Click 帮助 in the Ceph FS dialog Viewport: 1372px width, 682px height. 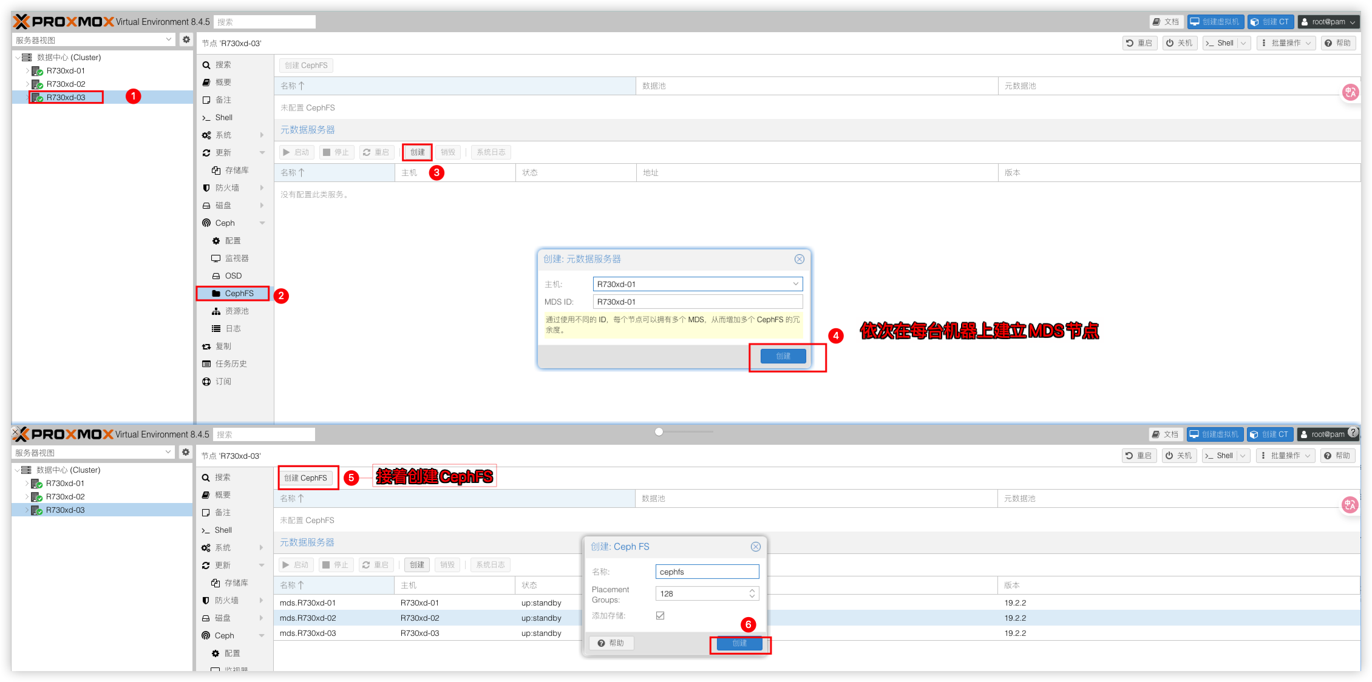pyautogui.click(x=611, y=643)
